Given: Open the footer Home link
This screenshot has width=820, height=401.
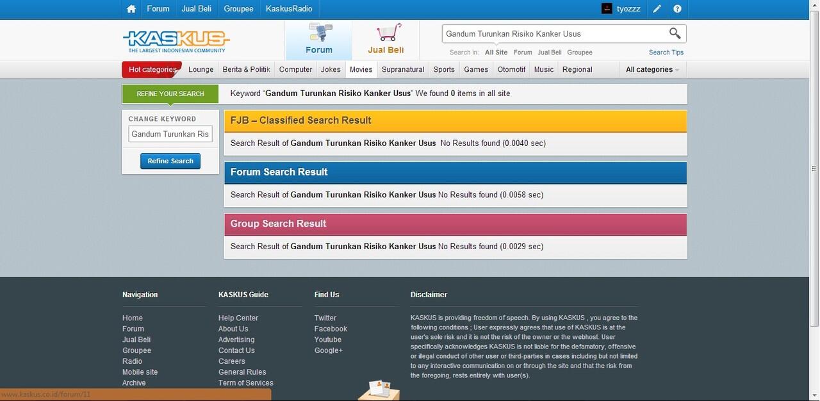Looking at the screenshot, I should 133,318.
